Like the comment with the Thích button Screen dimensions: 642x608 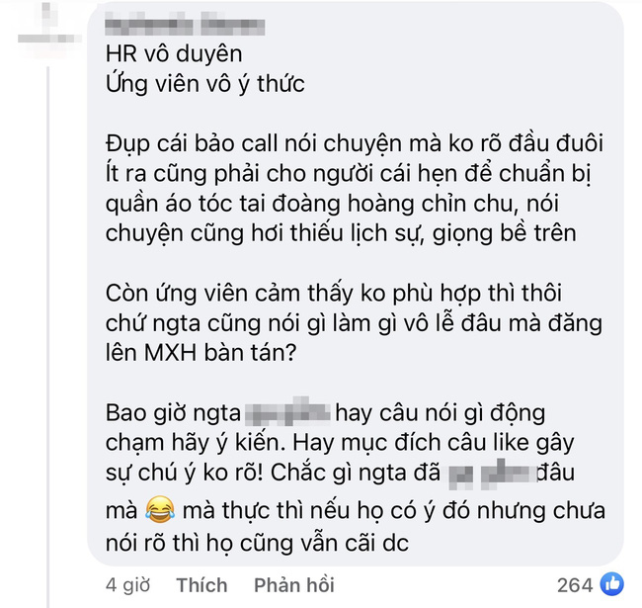(201, 585)
